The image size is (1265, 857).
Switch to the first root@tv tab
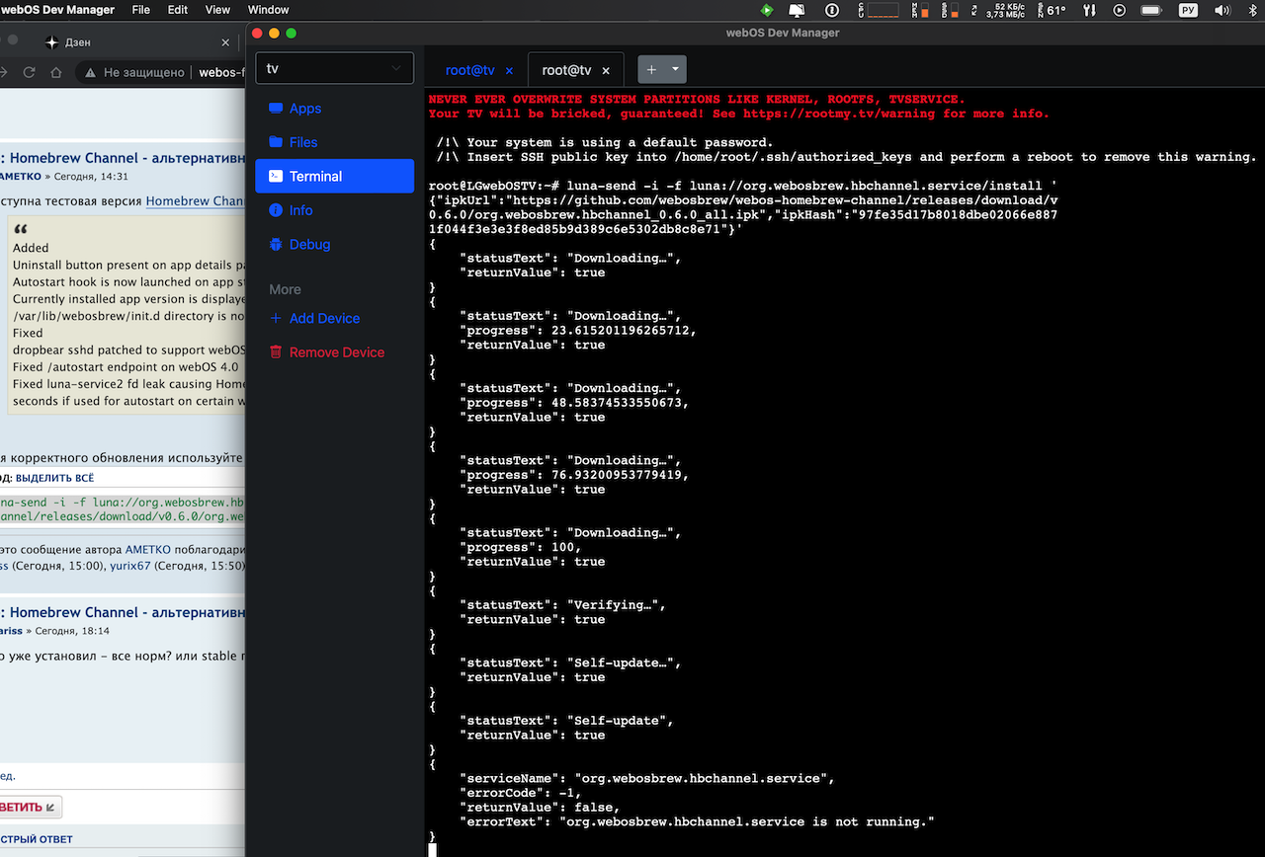[469, 70]
